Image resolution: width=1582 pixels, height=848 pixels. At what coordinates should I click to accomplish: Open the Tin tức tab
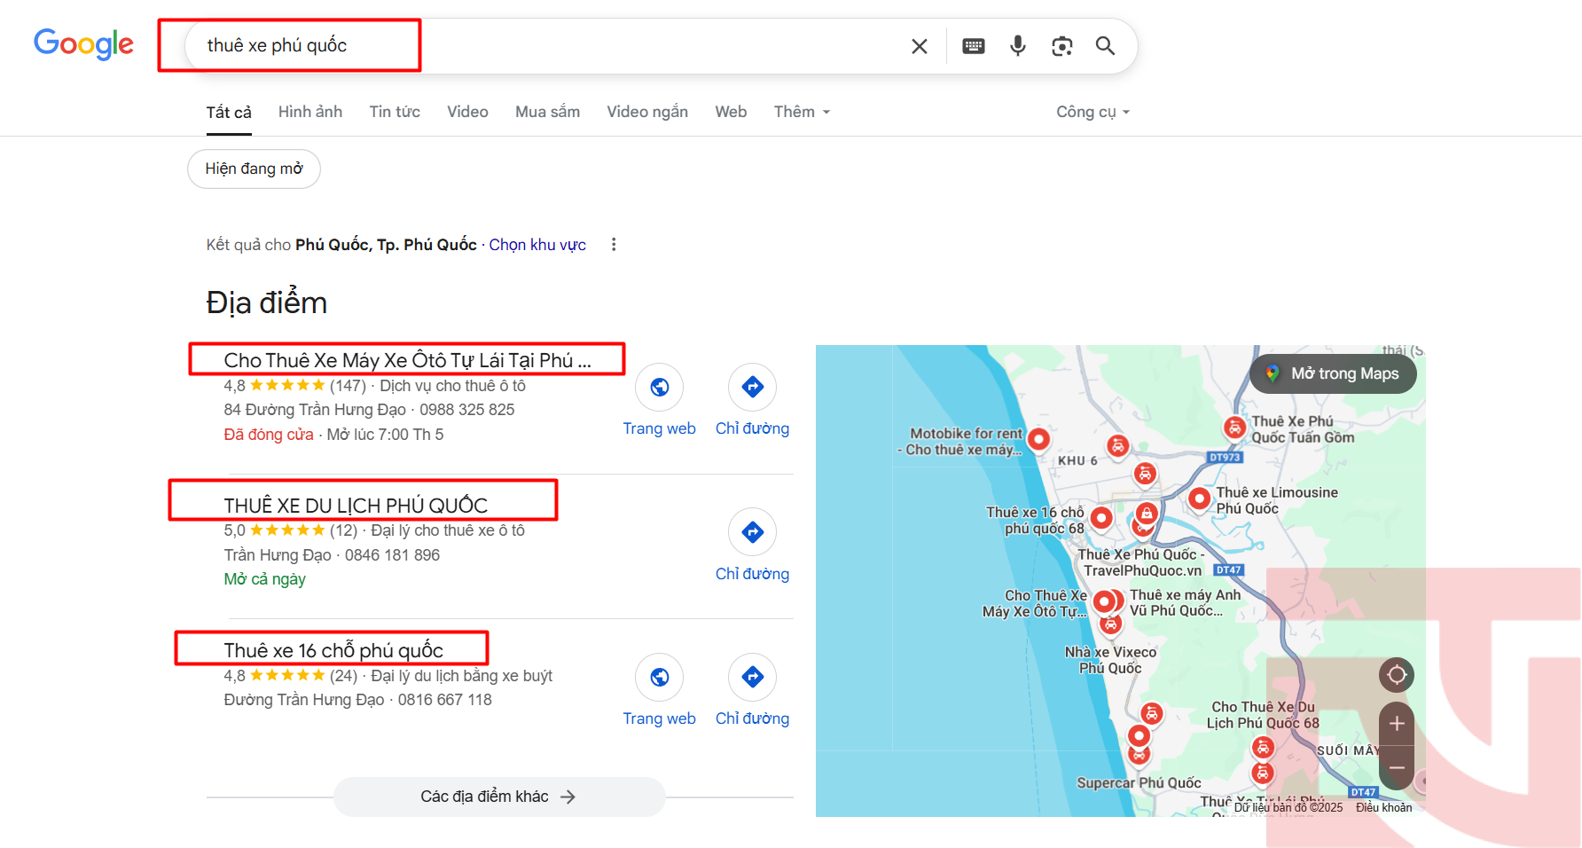[395, 112]
